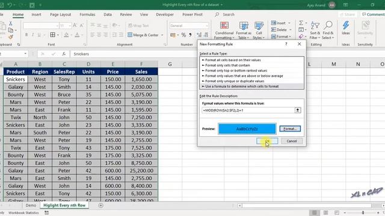Toggle Wrap Text

coord(138,25)
